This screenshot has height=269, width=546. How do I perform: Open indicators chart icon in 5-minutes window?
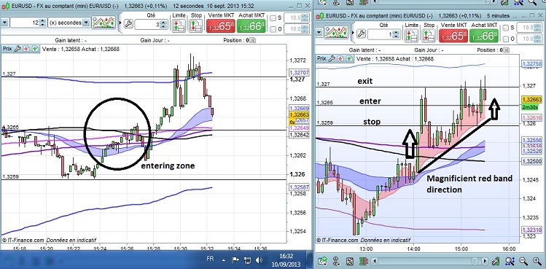point(336,33)
